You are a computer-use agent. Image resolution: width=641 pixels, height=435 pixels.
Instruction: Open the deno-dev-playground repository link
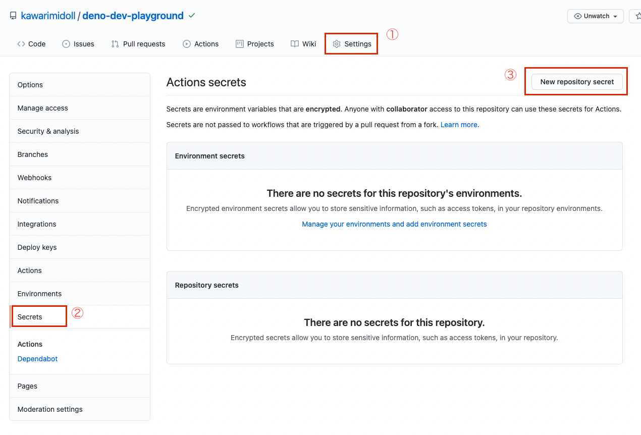(133, 16)
